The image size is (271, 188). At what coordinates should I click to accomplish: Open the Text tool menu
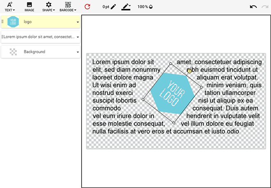click(x=10, y=6)
